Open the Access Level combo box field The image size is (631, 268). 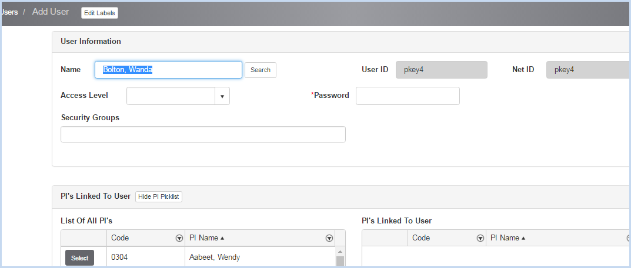point(178,96)
